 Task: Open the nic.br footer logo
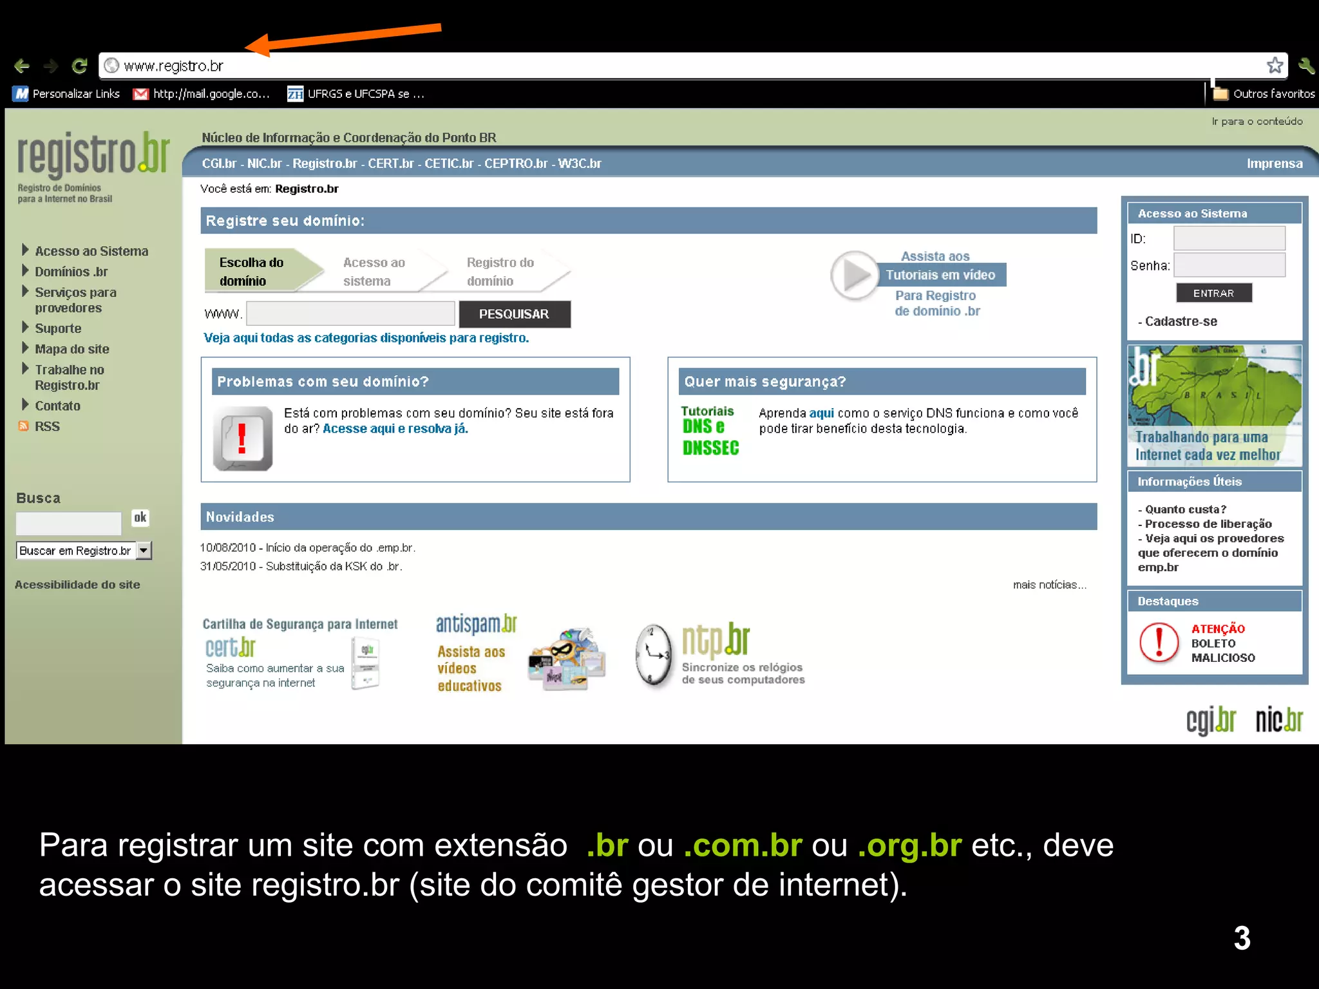pos(1279,719)
